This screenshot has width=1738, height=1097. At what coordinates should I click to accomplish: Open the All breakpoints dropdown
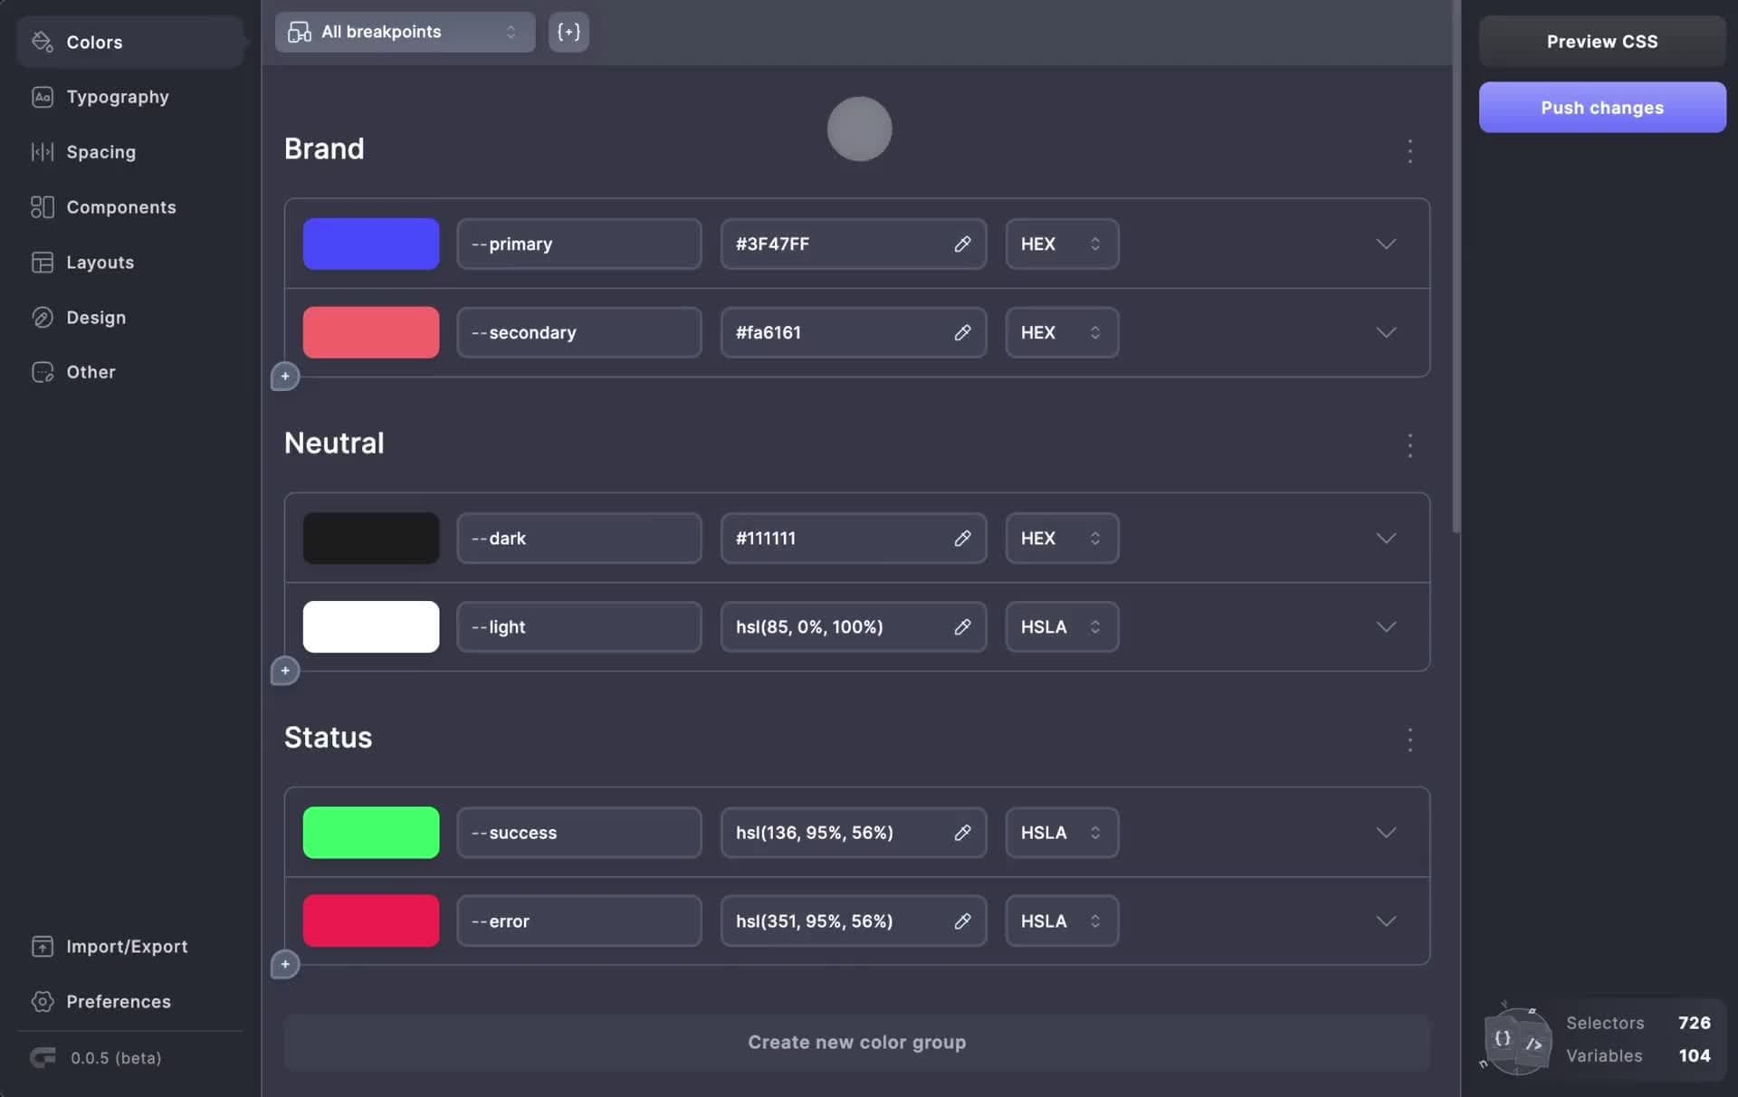click(405, 33)
